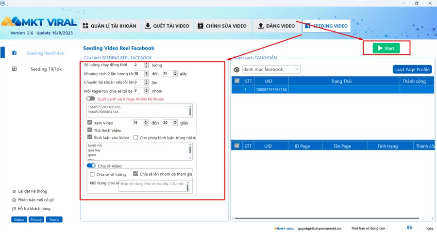Open the danh muc facebook dropdown
Image resolution: width=437 pixels, height=232 pixels.
(x=271, y=69)
